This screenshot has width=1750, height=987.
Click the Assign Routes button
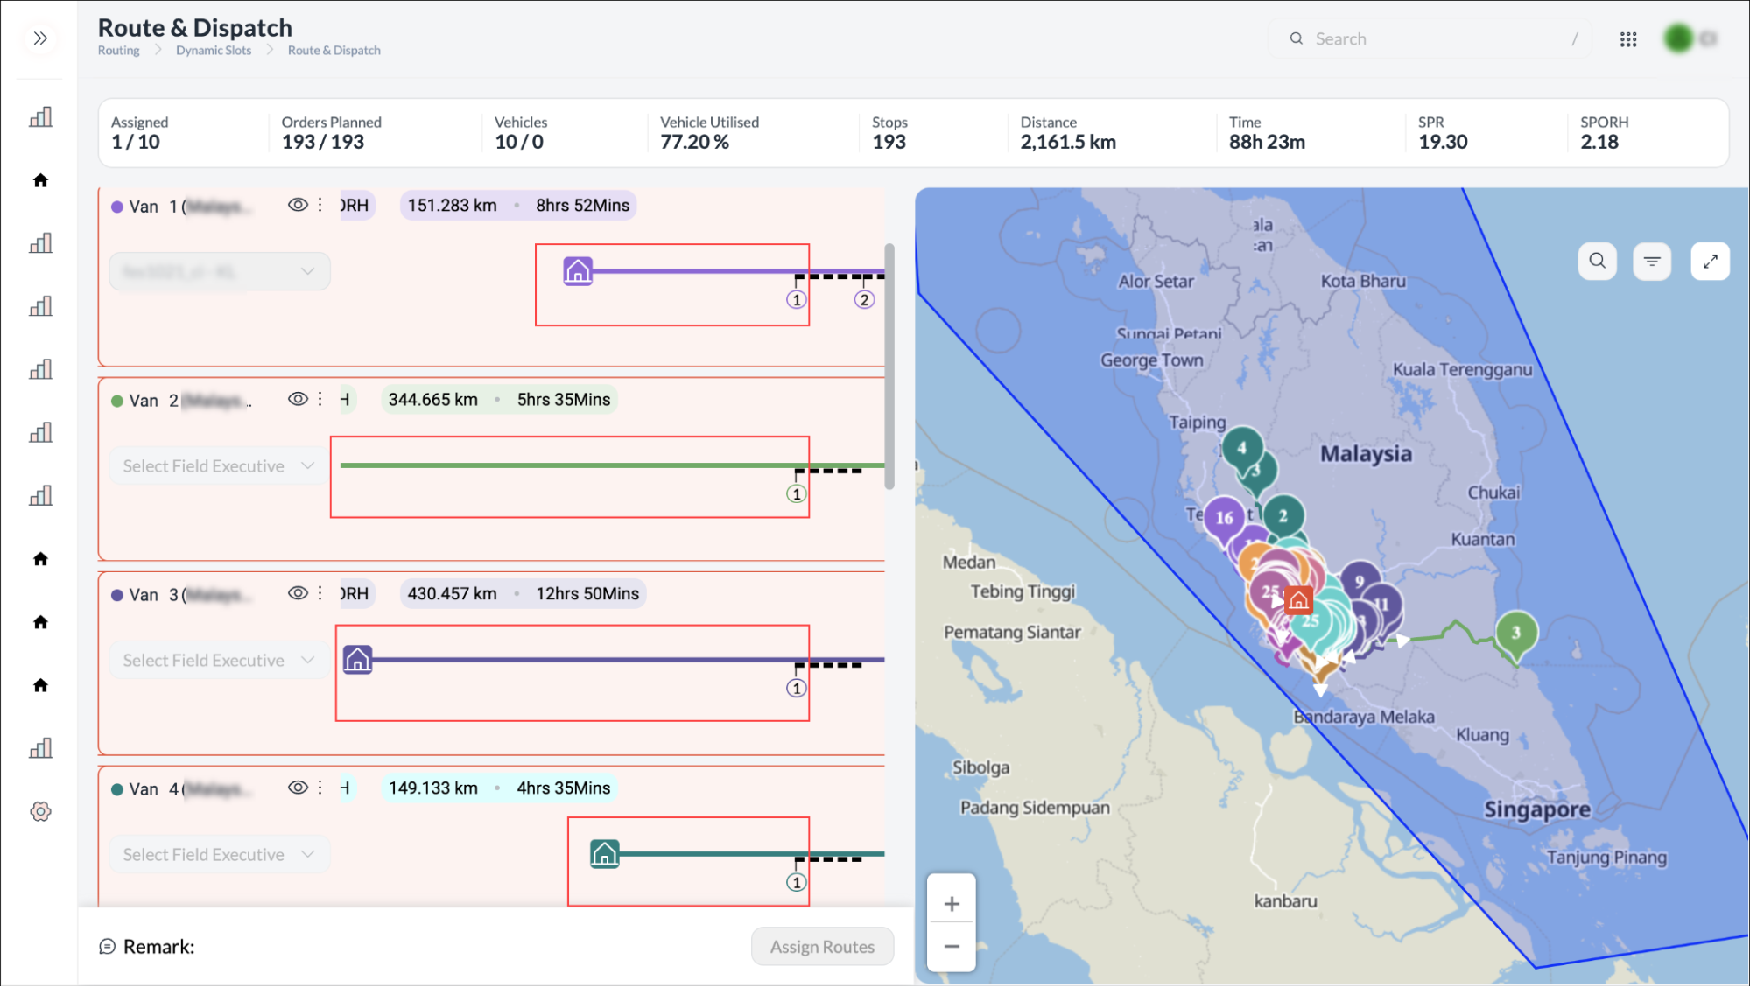tap(822, 947)
